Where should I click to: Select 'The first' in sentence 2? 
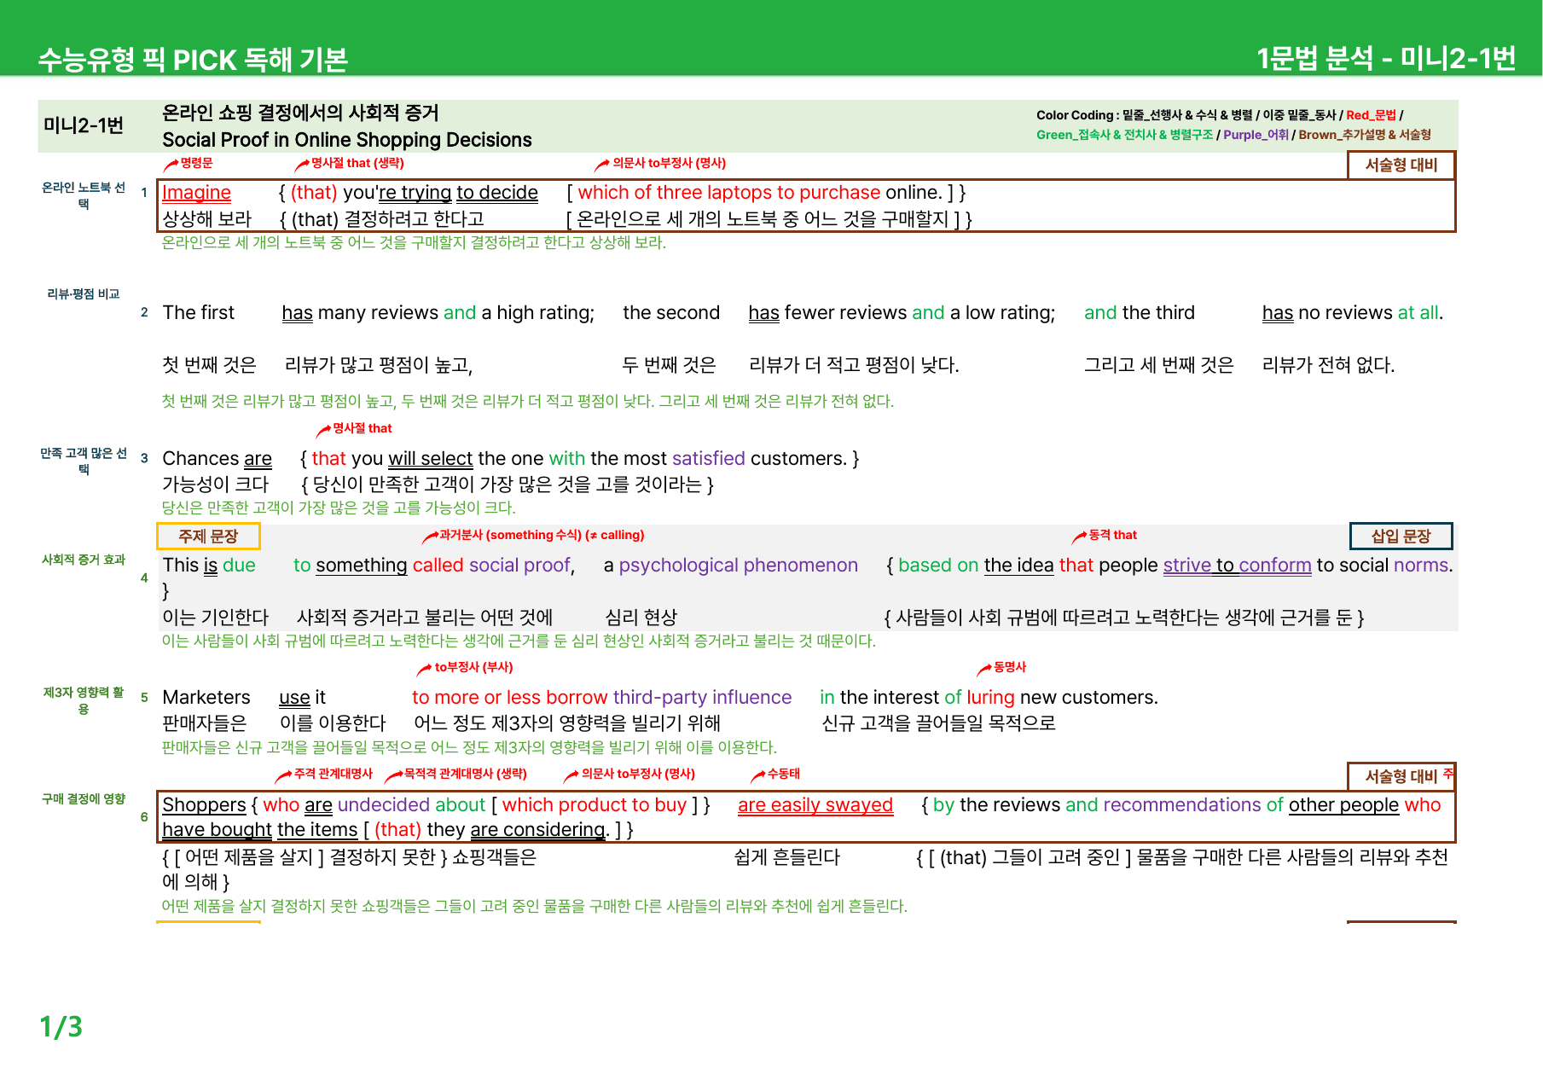(x=198, y=313)
